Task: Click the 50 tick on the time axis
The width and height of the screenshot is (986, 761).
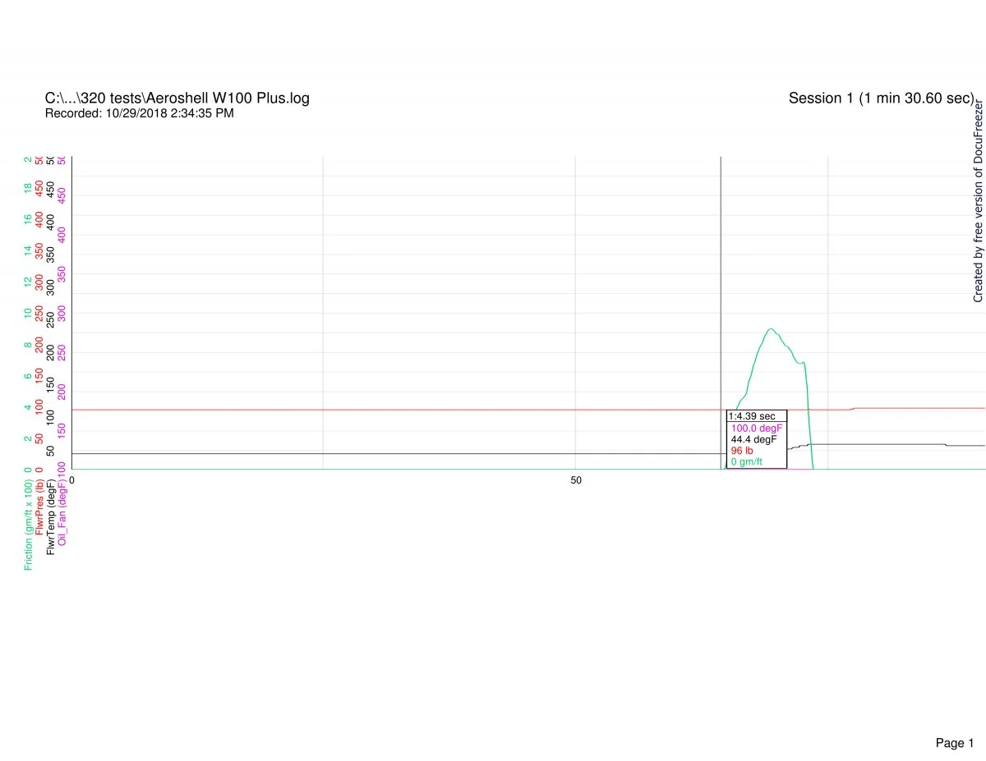Action: pyautogui.click(x=575, y=479)
